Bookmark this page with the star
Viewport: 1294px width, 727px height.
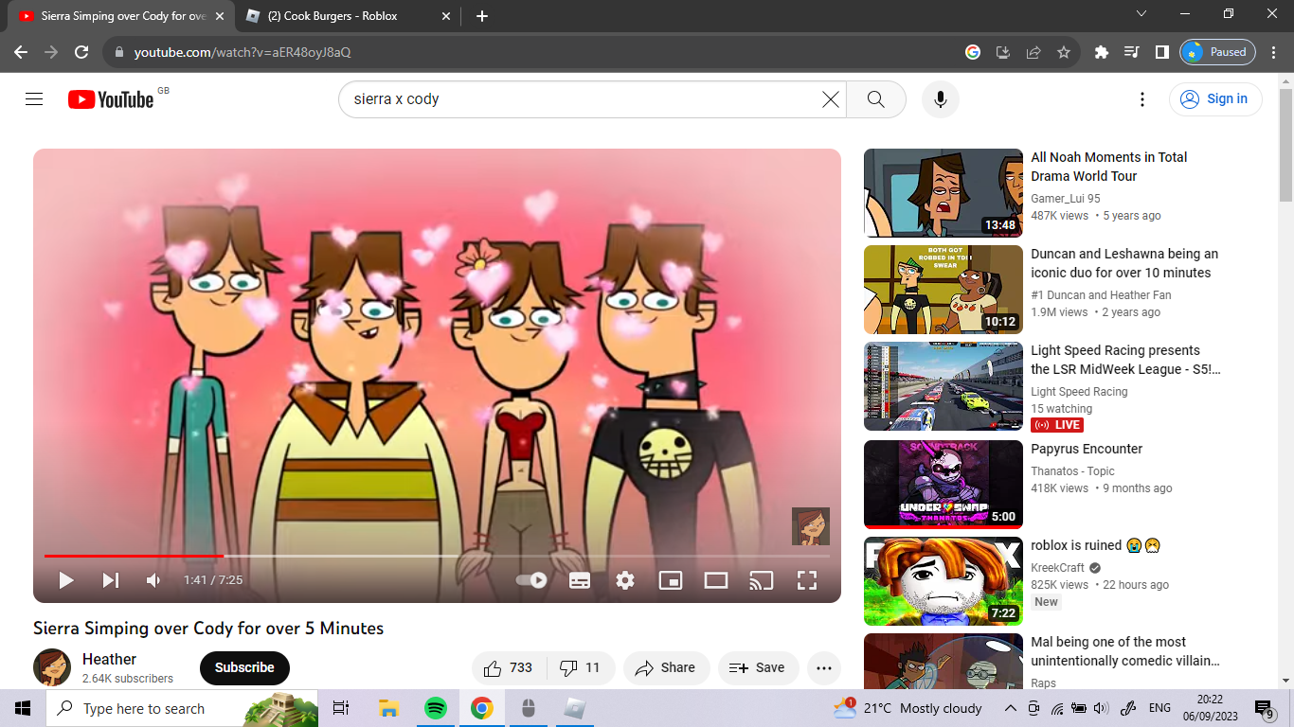(1064, 52)
